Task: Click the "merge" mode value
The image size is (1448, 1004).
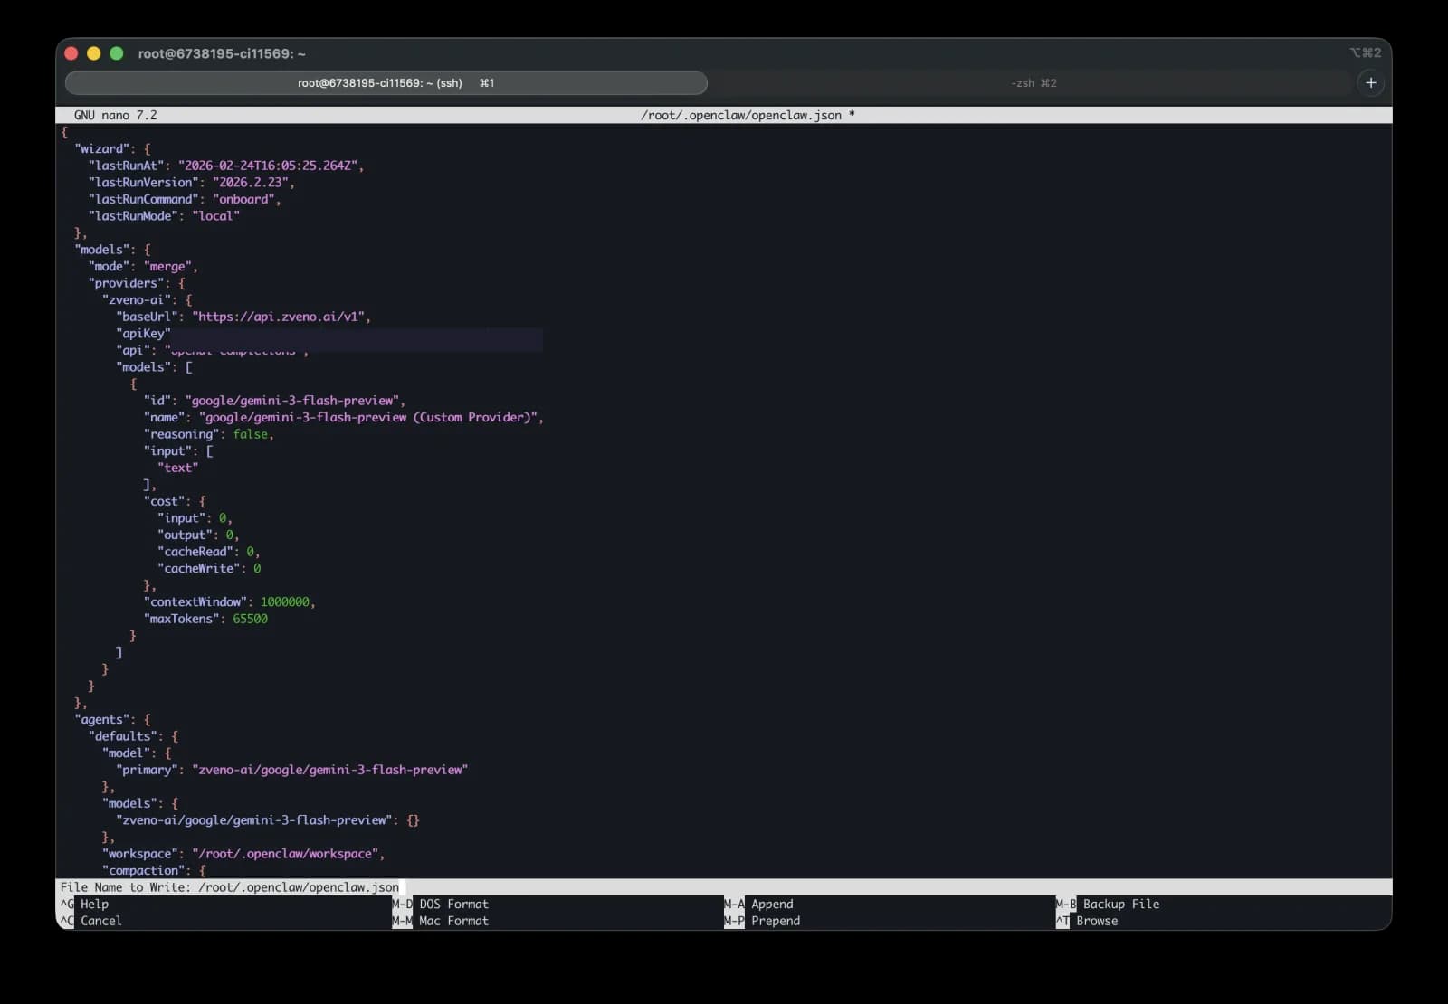Action: [x=169, y=266]
